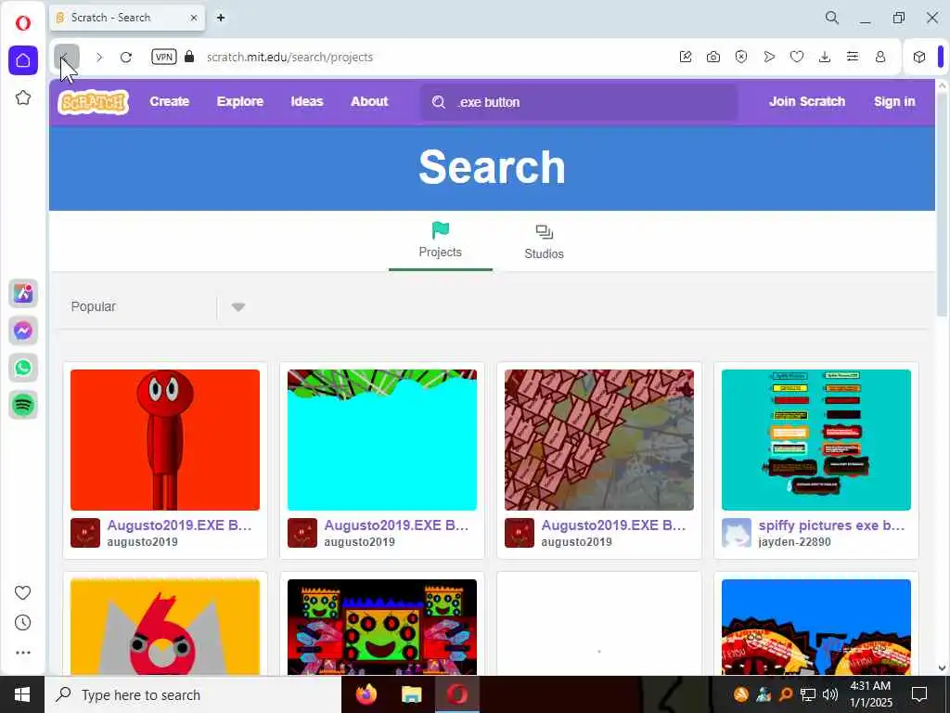This screenshot has width=950, height=713.
Task: Click the camera snapshot icon
Action: click(x=713, y=57)
